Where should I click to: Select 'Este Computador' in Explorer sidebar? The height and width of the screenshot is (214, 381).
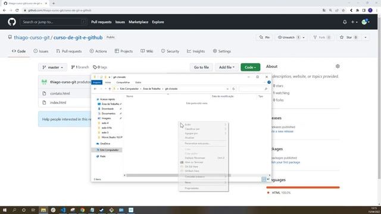pyautogui.click(x=109, y=150)
